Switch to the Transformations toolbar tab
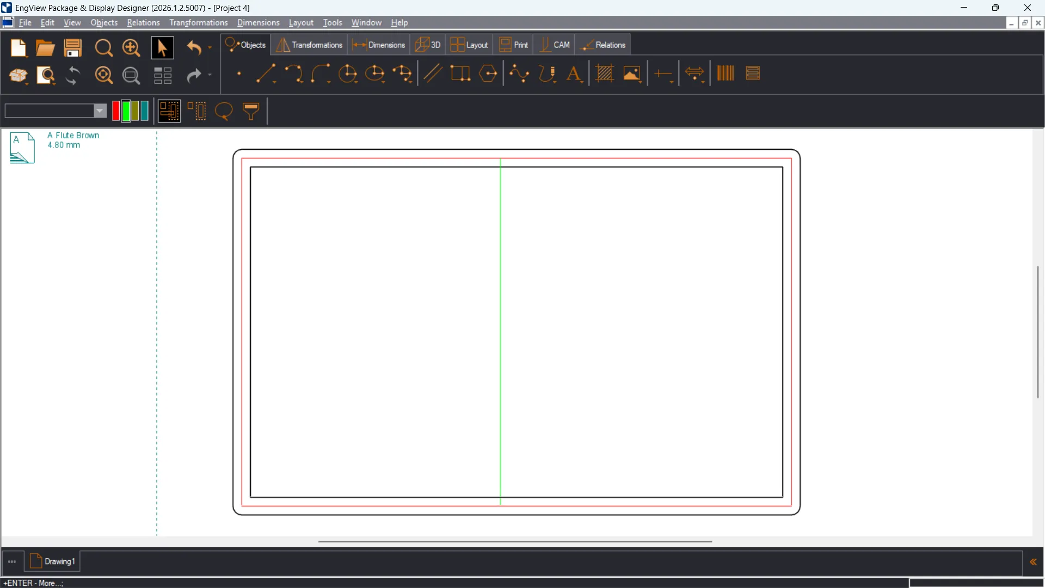The image size is (1045, 588). (309, 45)
